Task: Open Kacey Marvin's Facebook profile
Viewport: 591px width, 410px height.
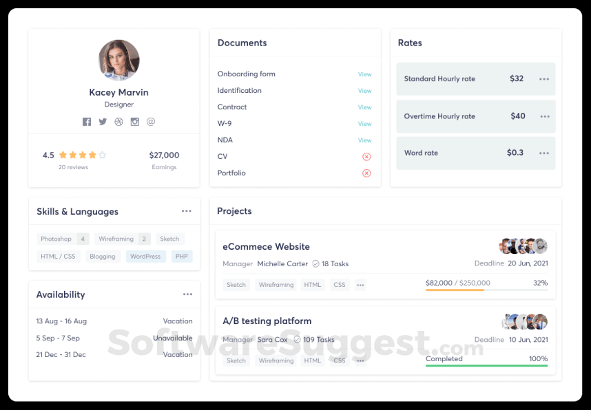Action: click(x=86, y=121)
